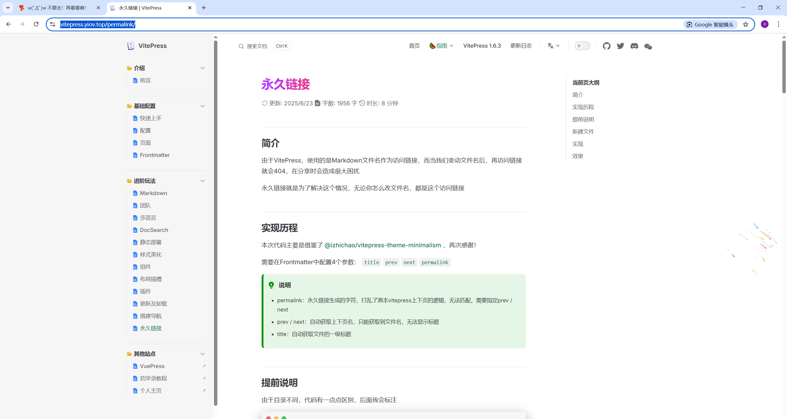Open the GitHub icon link
The image size is (787, 419).
coord(607,46)
